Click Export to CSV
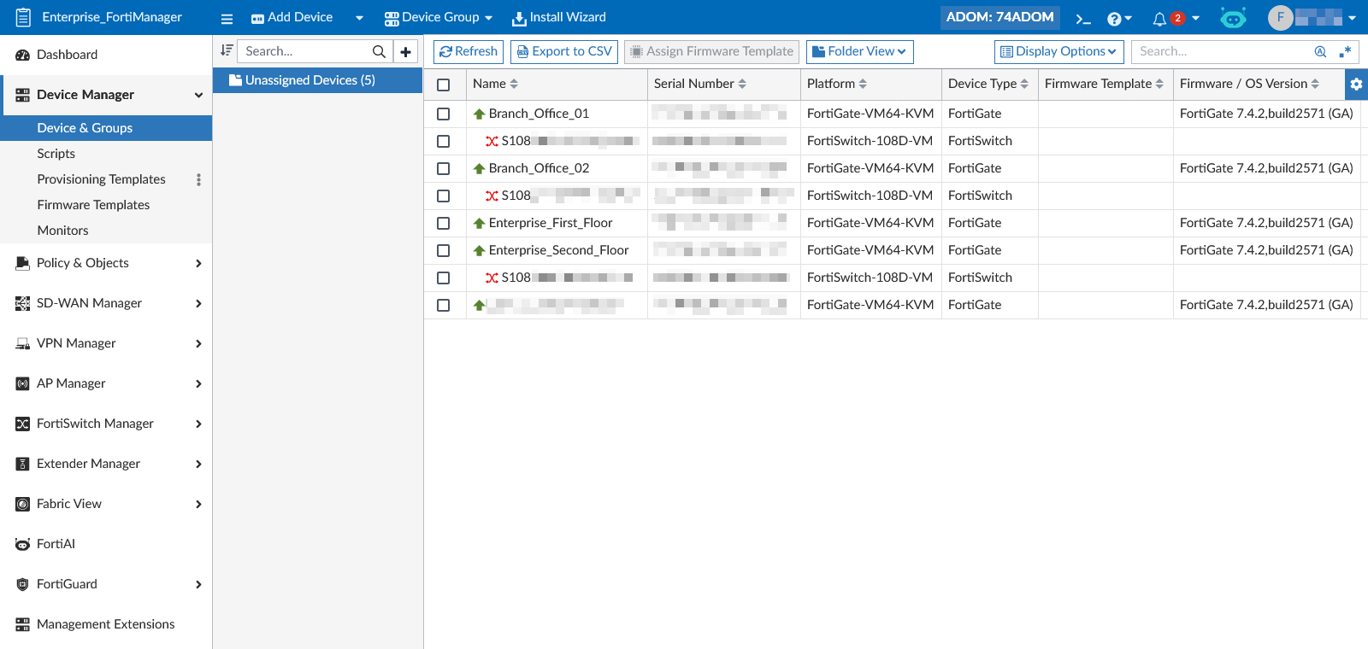 pos(564,52)
